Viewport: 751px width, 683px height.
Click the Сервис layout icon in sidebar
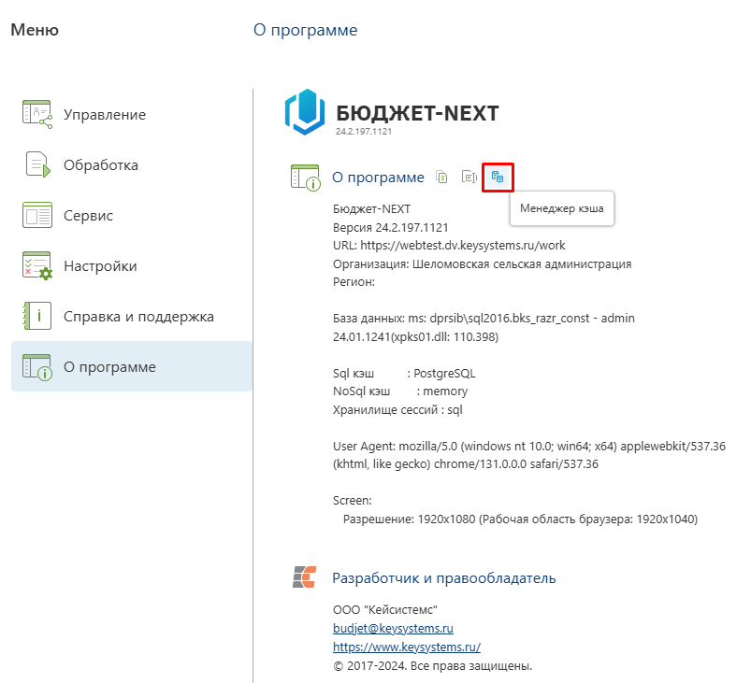coord(37,216)
